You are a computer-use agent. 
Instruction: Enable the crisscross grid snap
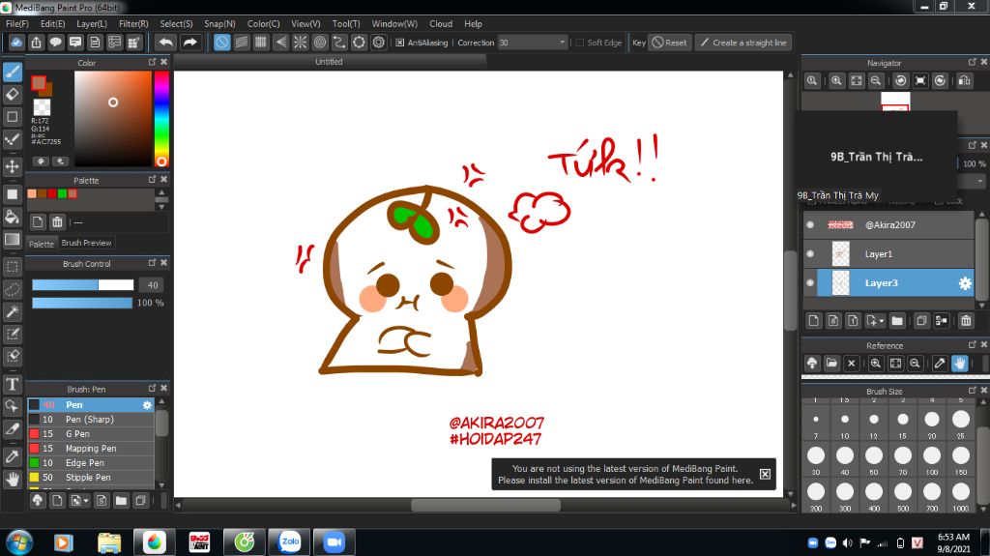point(261,43)
